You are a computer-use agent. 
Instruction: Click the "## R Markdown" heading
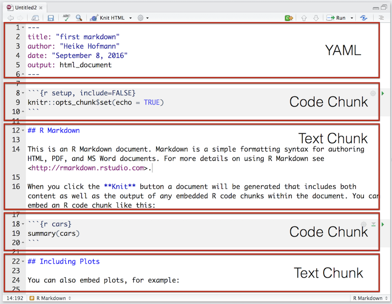point(54,130)
